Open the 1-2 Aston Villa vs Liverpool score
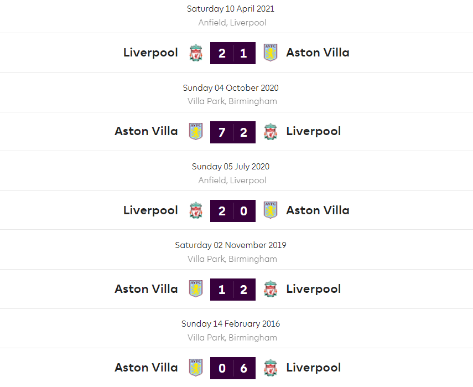This screenshot has width=473, height=387. coord(233,289)
